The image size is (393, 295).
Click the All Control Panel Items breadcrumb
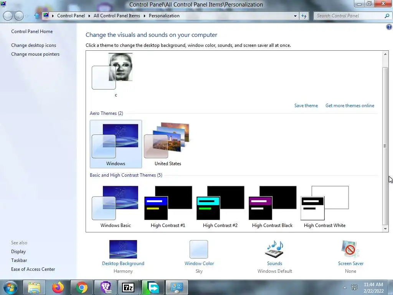pos(117,15)
